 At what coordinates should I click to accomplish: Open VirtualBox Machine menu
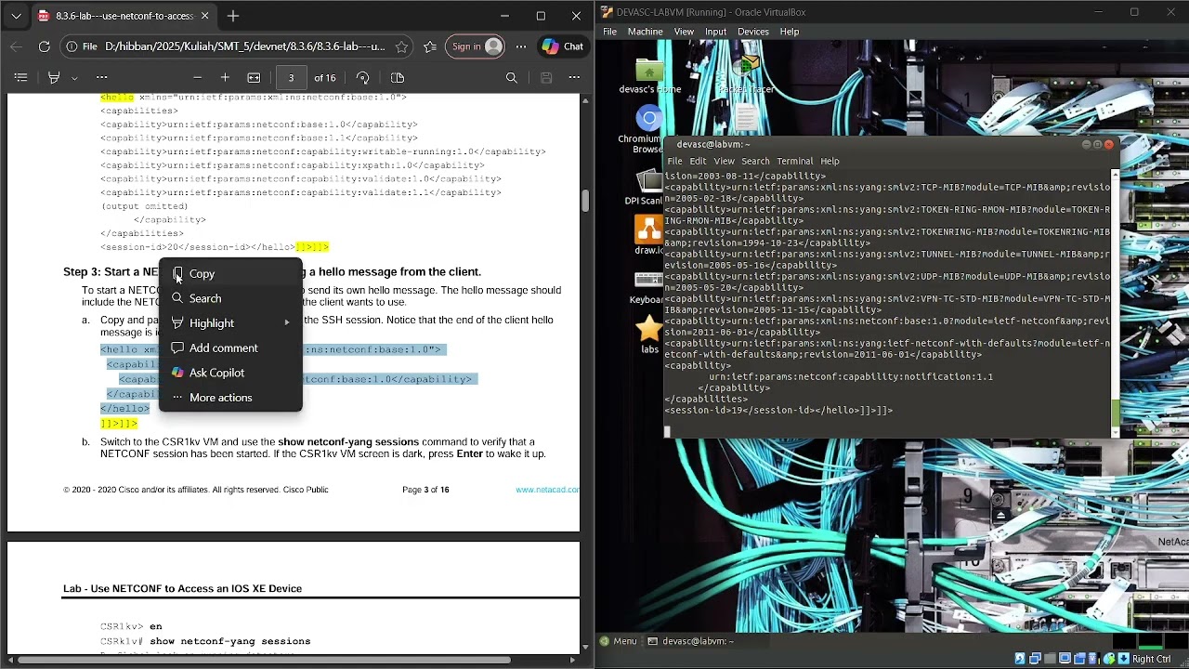click(645, 32)
